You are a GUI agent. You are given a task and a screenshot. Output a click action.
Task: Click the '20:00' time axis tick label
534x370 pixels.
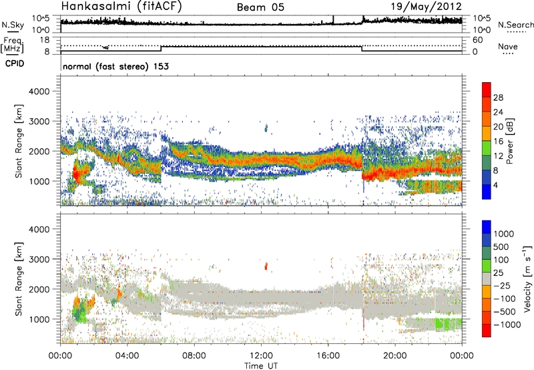[395, 356]
